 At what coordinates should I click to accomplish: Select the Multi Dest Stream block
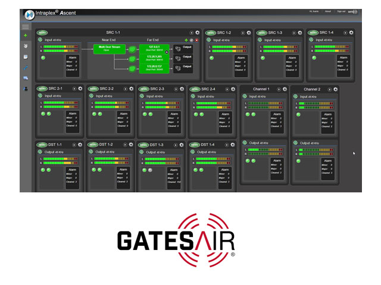[110, 49]
